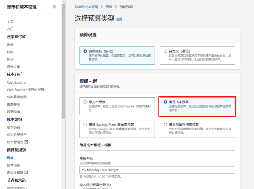Image resolution: width=254 pixels, height=189 pixels.
Task: Open 积分 sidebar item
Action: (x=10, y=59)
